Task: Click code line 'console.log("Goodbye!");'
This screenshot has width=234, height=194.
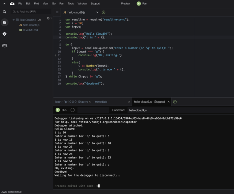Action: coord(84,84)
